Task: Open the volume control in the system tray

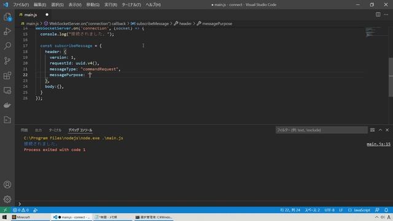Action: coord(383,217)
